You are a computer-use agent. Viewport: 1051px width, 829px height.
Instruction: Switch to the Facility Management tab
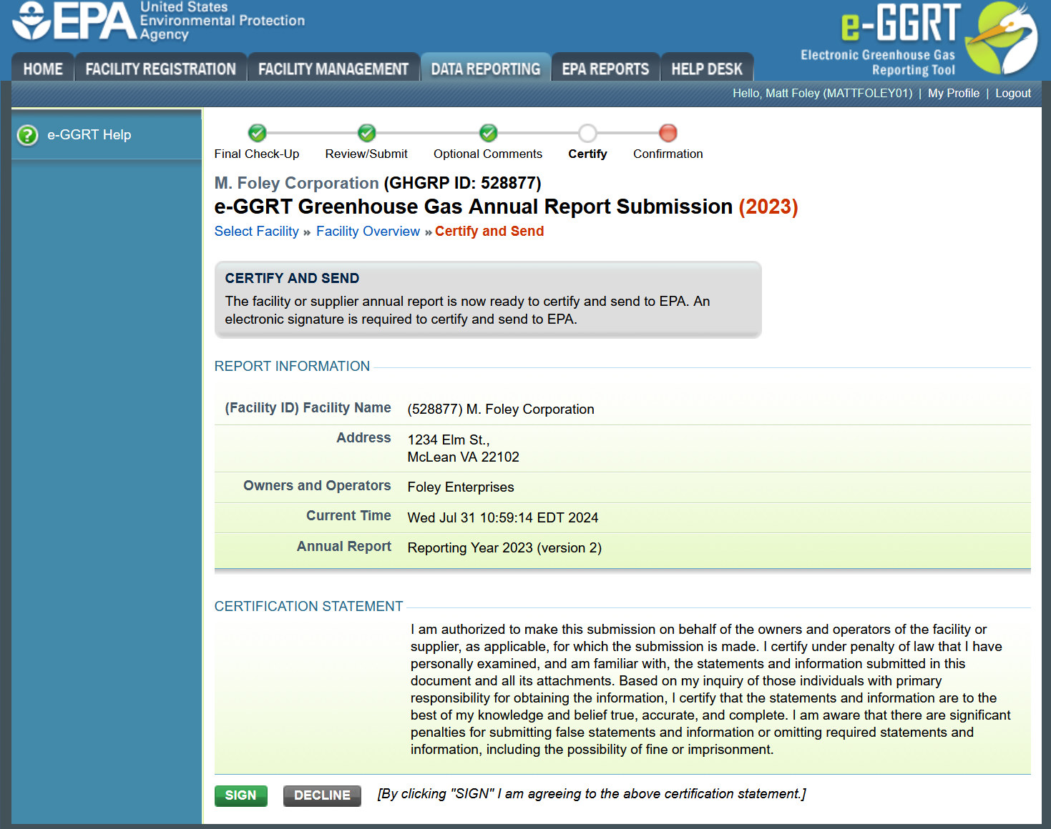coord(333,69)
